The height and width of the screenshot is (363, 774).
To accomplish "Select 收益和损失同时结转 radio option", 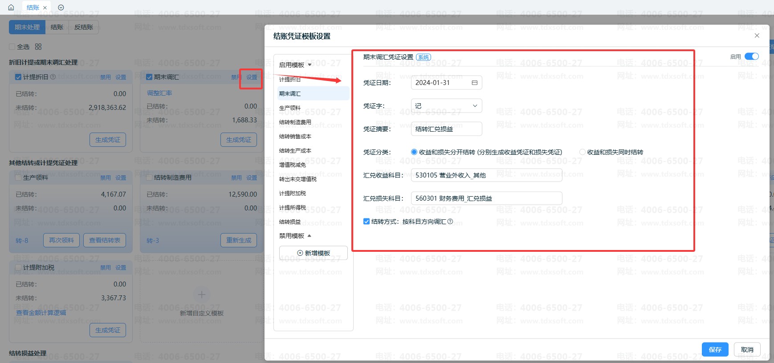I will [x=582, y=152].
